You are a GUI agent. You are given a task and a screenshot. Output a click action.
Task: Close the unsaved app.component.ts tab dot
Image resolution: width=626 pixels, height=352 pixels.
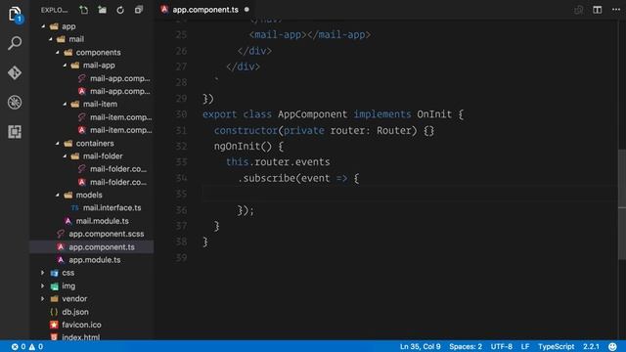[x=246, y=10]
